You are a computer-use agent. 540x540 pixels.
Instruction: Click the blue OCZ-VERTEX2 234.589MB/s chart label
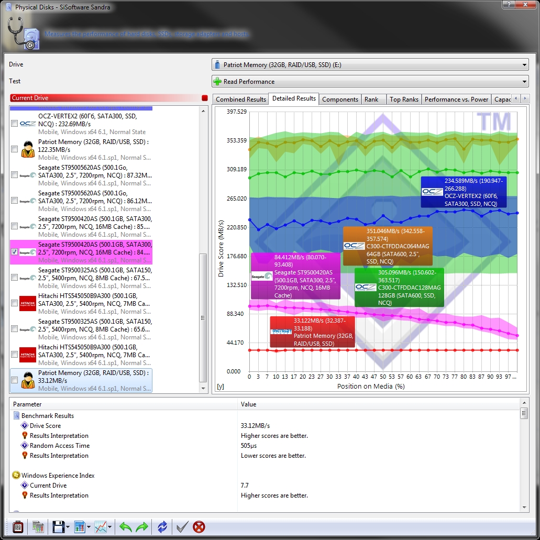464,192
